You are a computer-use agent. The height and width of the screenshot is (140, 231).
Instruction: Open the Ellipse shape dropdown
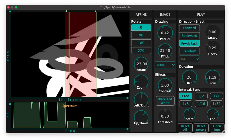(x=165, y=65)
